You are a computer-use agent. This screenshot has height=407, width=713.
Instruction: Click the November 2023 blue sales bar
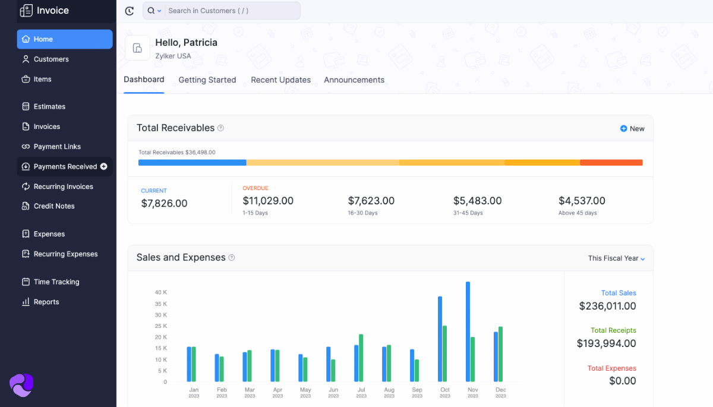click(x=468, y=331)
